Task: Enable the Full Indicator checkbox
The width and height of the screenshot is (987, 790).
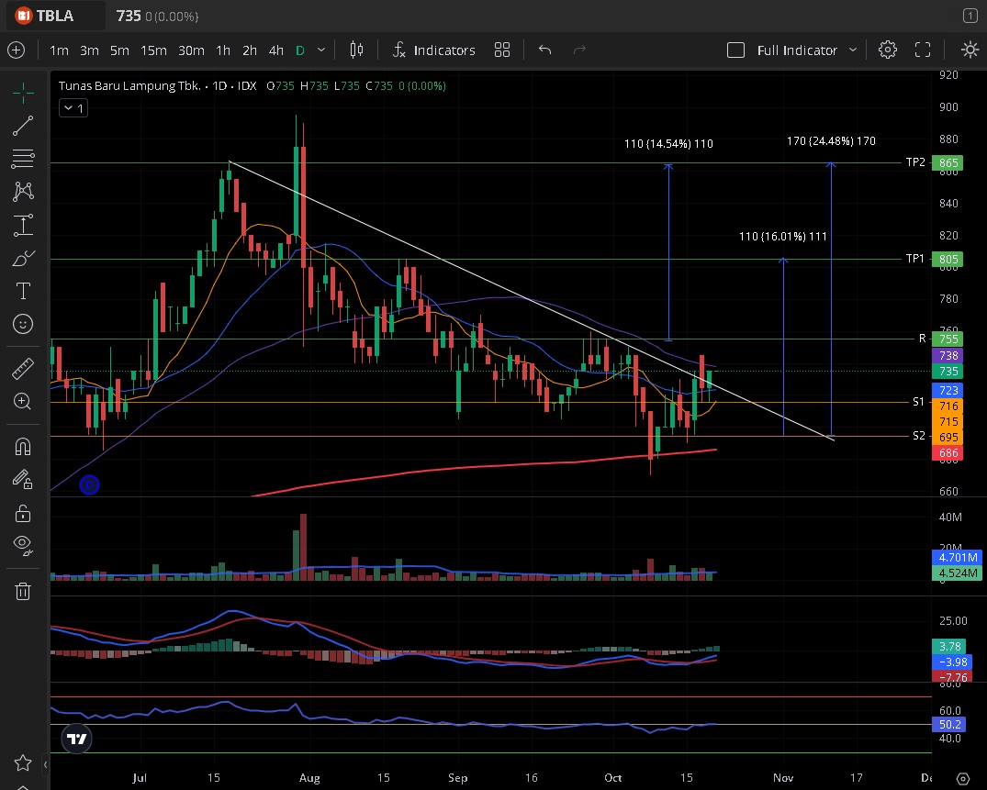Action: pyautogui.click(x=735, y=50)
